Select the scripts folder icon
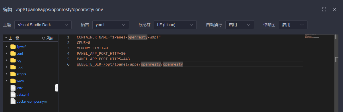 [13, 74]
